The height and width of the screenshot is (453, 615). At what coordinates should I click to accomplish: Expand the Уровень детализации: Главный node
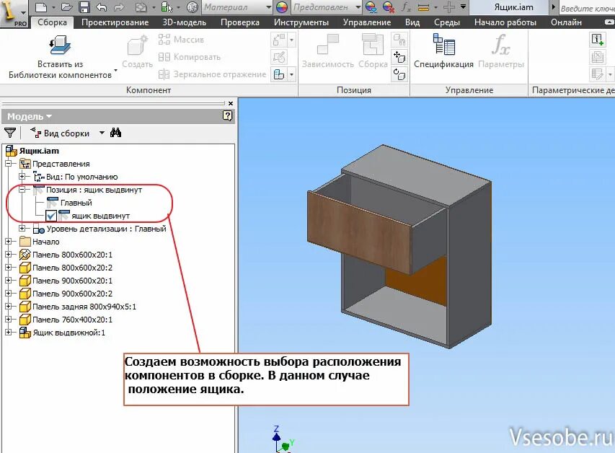(22, 229)
